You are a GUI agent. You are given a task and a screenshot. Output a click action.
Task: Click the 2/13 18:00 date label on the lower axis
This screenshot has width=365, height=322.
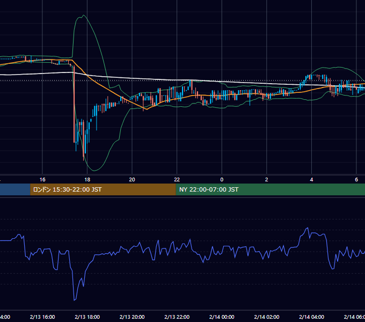(87, 317)
